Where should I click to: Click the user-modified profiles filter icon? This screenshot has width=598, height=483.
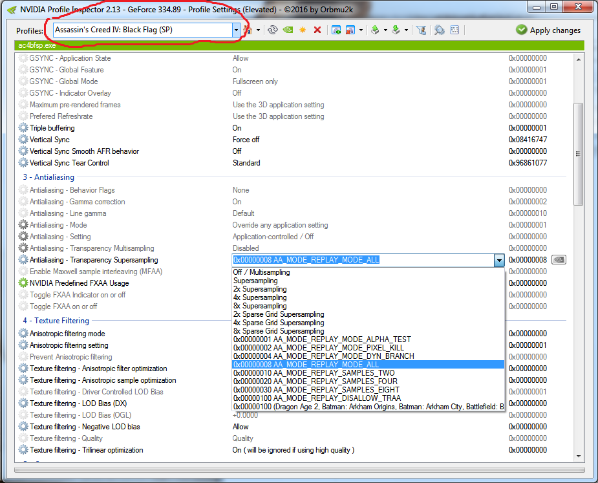pyautogui.click(x=422, y=30)
